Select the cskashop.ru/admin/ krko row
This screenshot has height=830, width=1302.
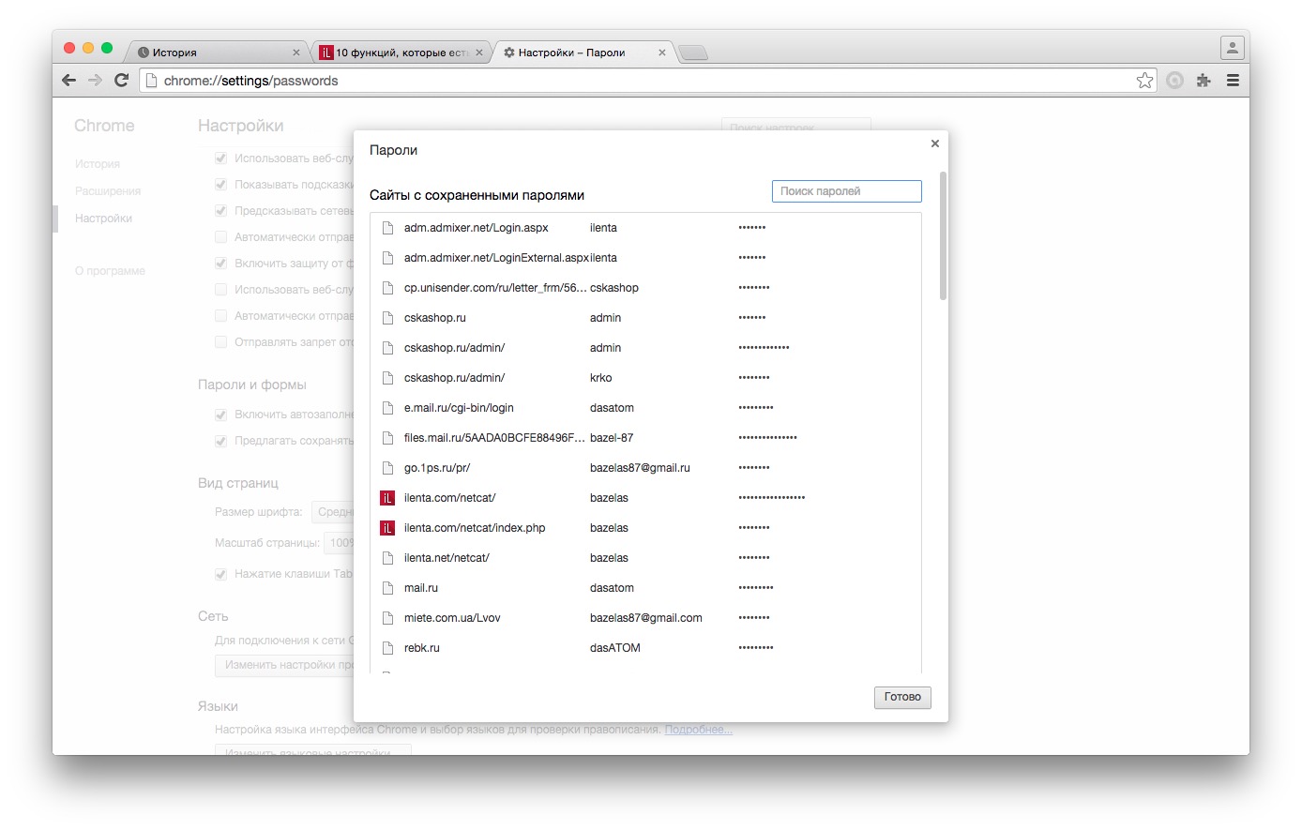(x=645, y=378)
